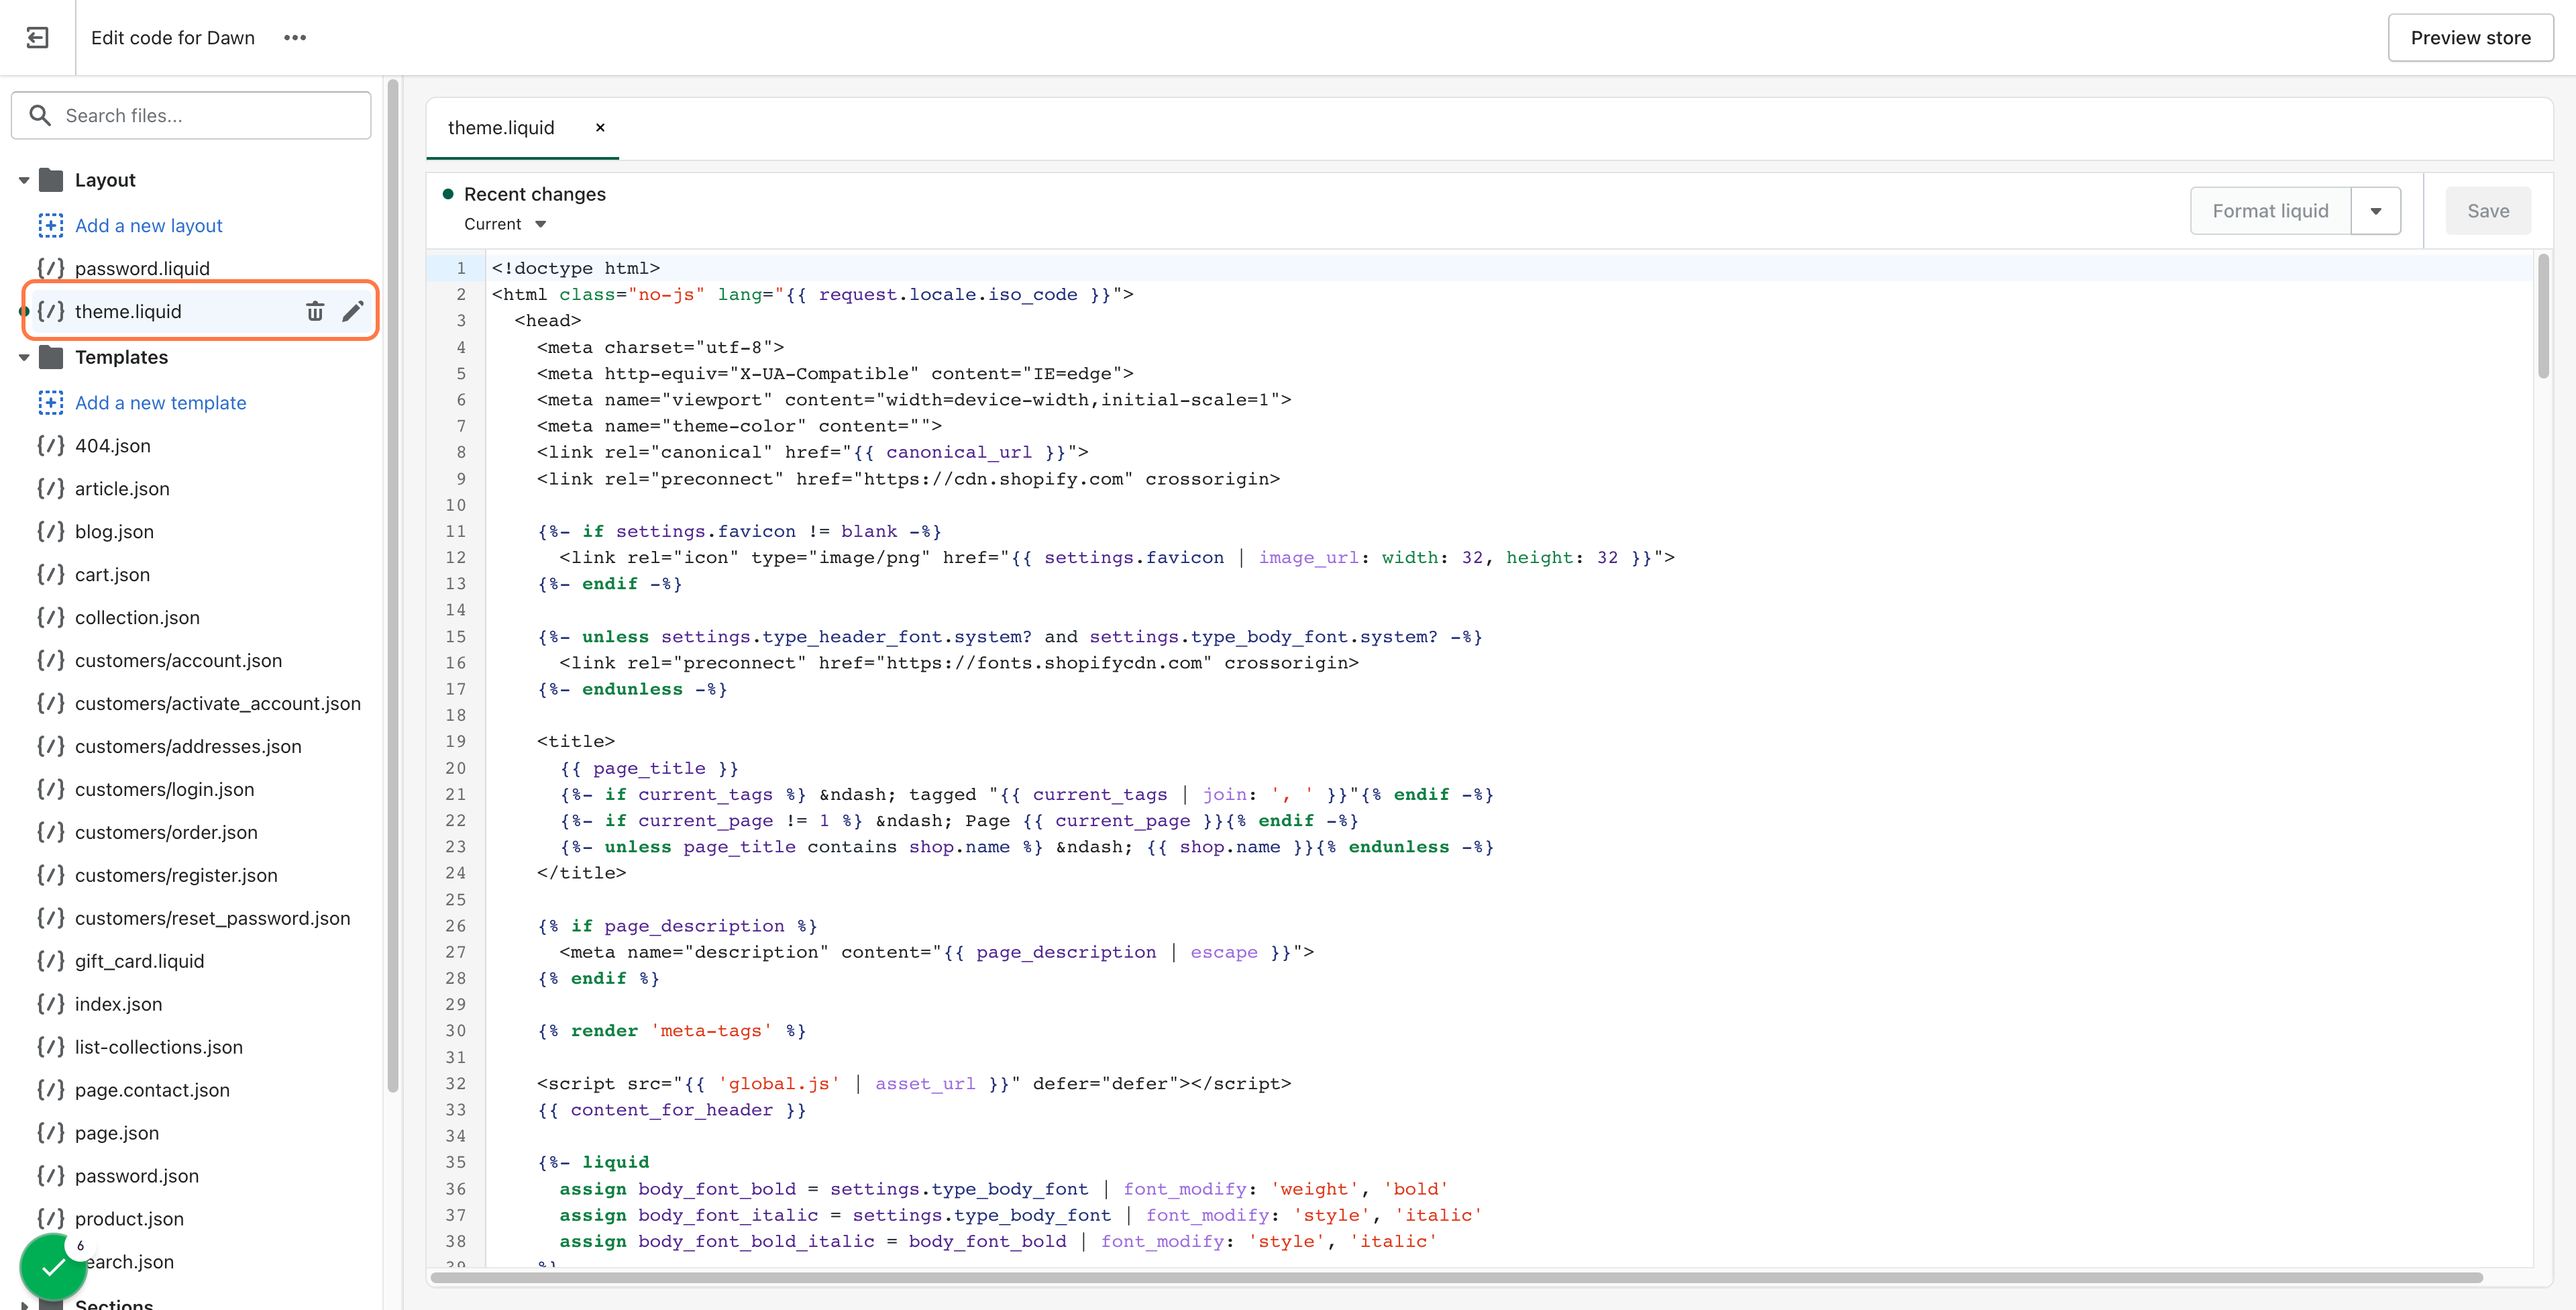Image resolution: width=2576 pixels, height=1310 pixels.
Task: Delete theme.liquid using trash icon
Action: tap(315, 311)
